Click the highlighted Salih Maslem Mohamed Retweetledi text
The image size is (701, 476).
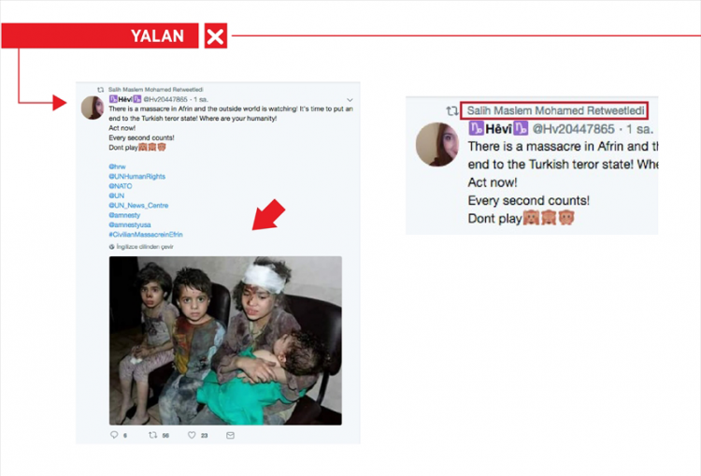[554, 110]
